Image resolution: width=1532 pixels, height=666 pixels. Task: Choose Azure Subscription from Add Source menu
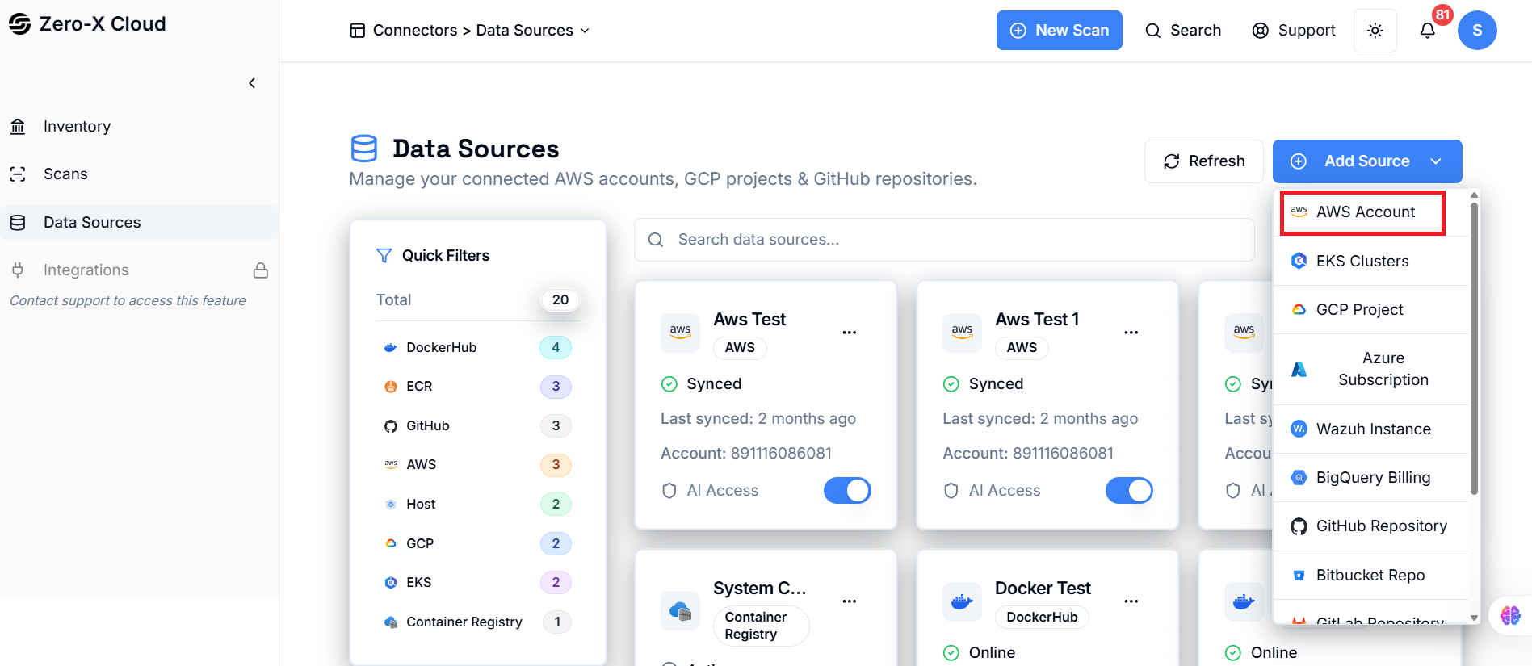pos(1370,370)
